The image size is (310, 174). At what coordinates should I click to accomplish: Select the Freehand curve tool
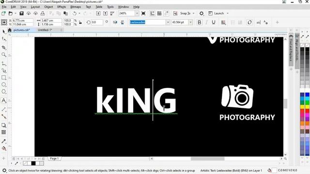(x=4, y=63)
